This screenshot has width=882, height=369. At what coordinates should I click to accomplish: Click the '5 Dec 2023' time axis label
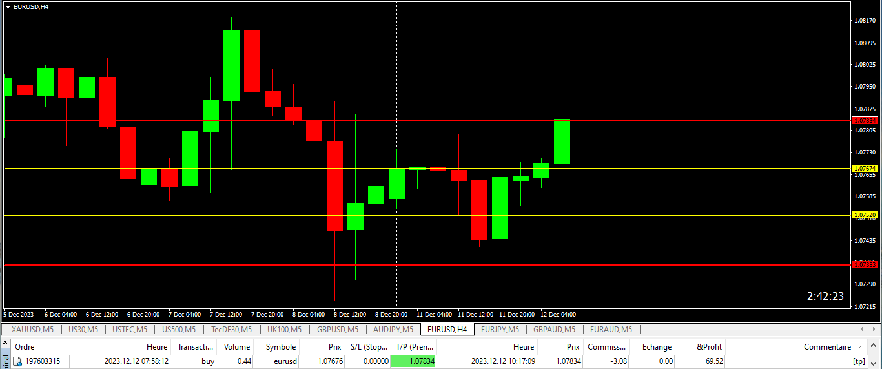click(19, 315)
